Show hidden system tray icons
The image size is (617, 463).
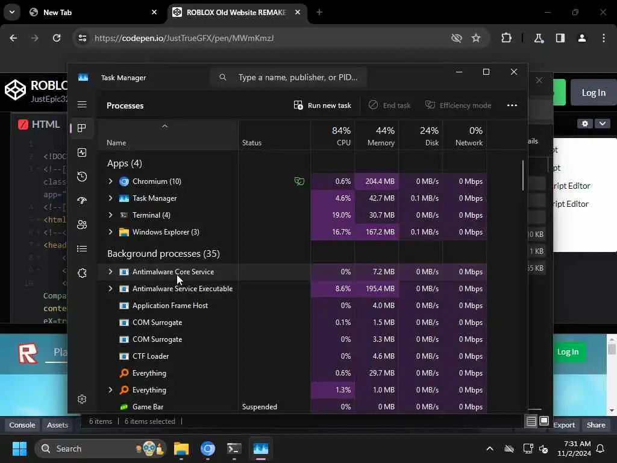click(x=489, y=449)
